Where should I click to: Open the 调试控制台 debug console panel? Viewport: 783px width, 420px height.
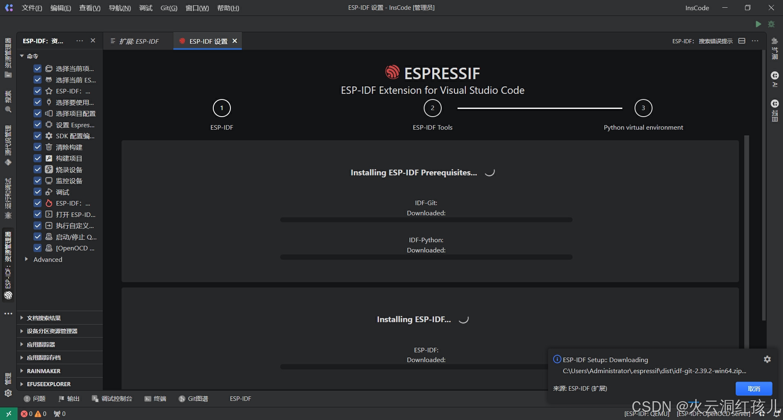coord(112,398)
